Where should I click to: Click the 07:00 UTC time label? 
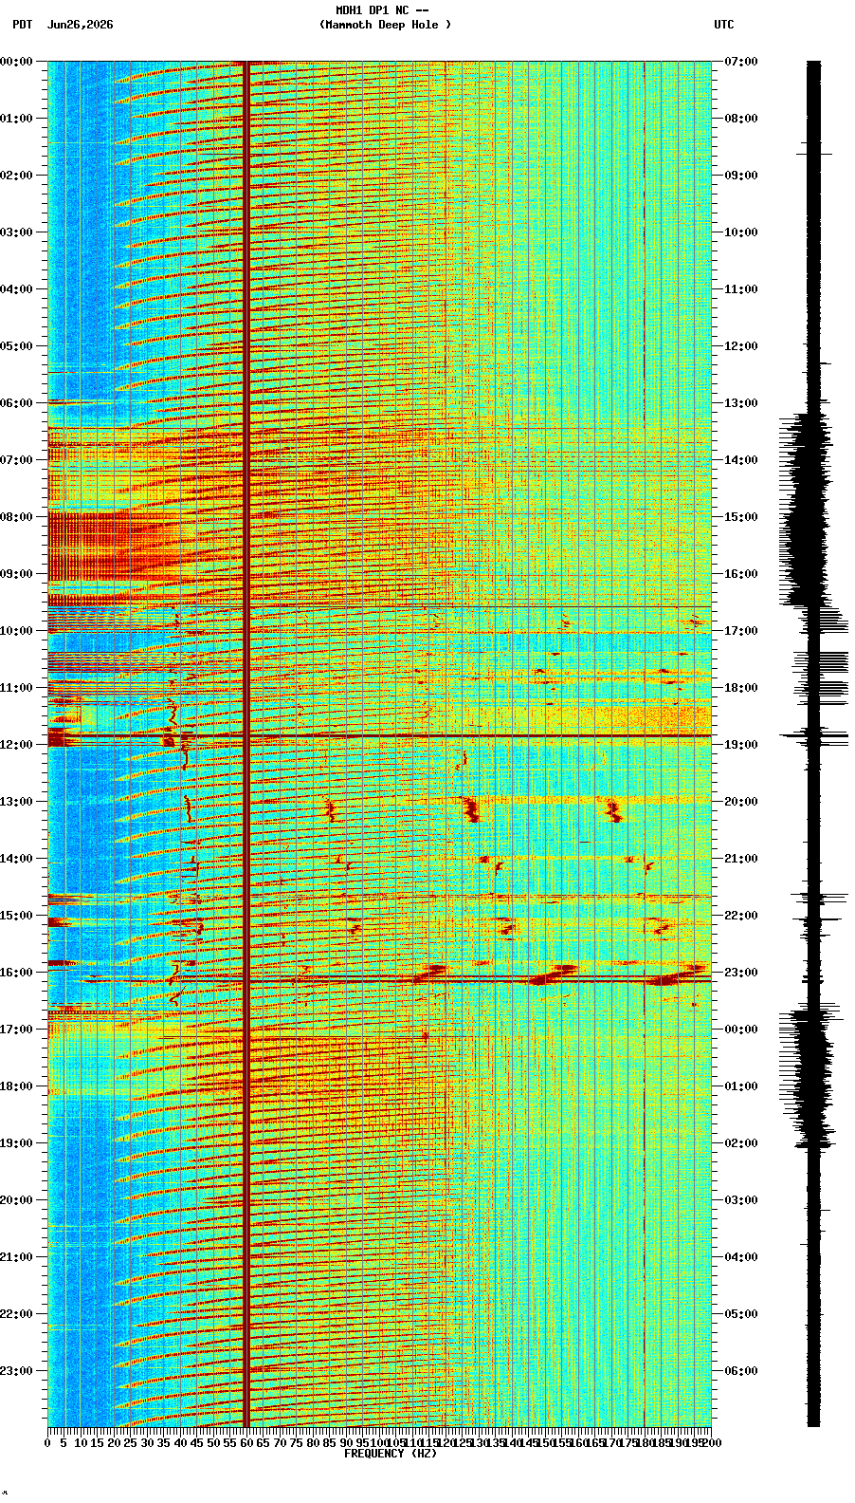coord(741,62)
